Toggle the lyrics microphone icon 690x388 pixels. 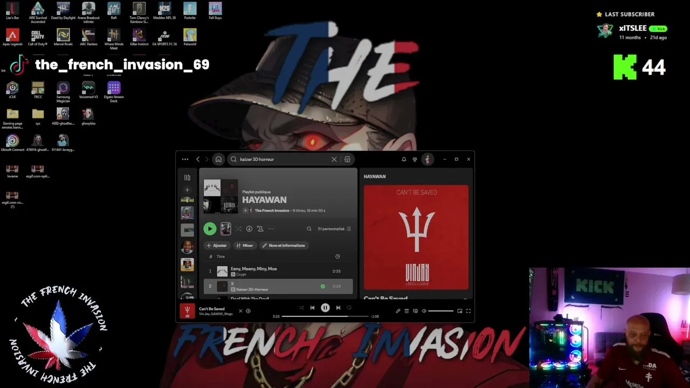pos(398,311)
